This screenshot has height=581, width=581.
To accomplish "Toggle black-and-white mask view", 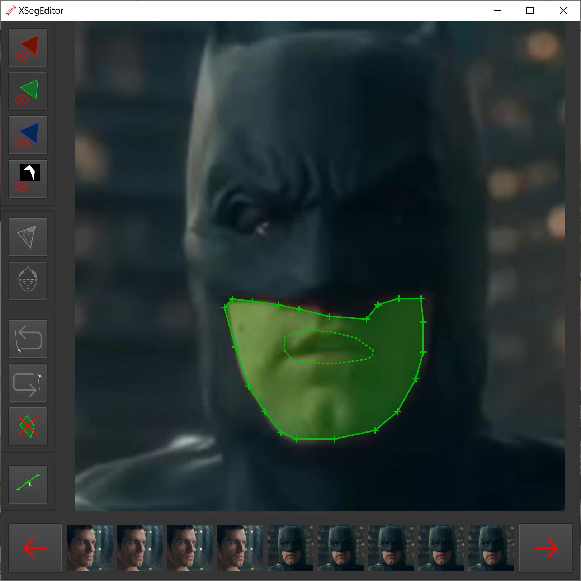I will coord(28,179).
